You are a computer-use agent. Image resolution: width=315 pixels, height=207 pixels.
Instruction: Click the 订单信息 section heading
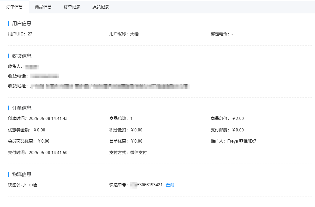click(22, 108)
